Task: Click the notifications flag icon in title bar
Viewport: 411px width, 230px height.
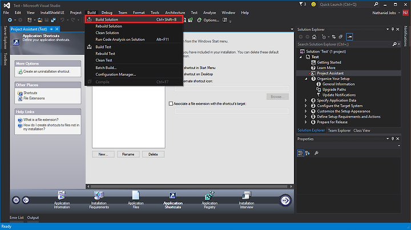Action: point(301,4)
